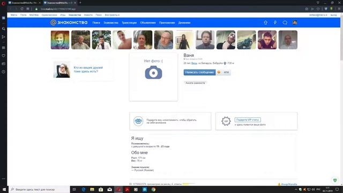The image size is (343, 193).
Task: Open the three-dots sidebar settings
Action: [3, 179]
